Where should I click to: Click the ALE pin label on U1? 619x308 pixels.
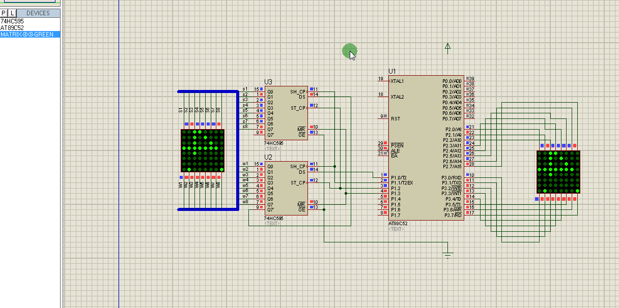(395, 150)
